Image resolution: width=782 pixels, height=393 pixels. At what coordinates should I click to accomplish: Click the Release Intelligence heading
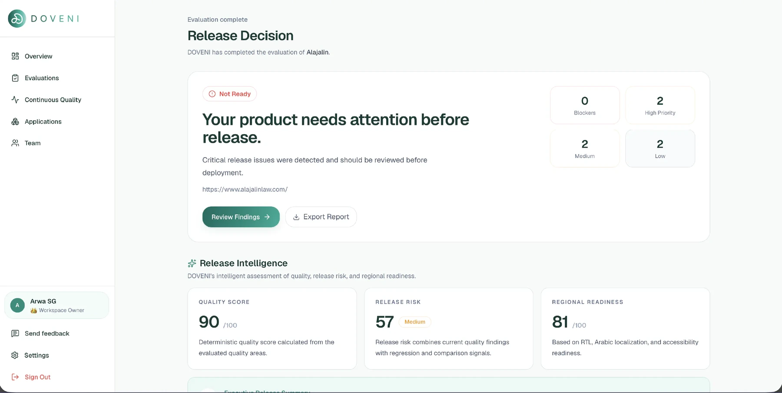click(244, 263)
